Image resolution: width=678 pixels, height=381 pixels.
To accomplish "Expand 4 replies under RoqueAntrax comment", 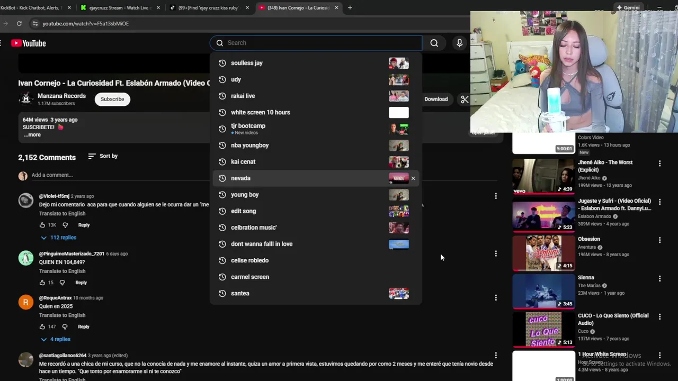I will click(56, 339).
